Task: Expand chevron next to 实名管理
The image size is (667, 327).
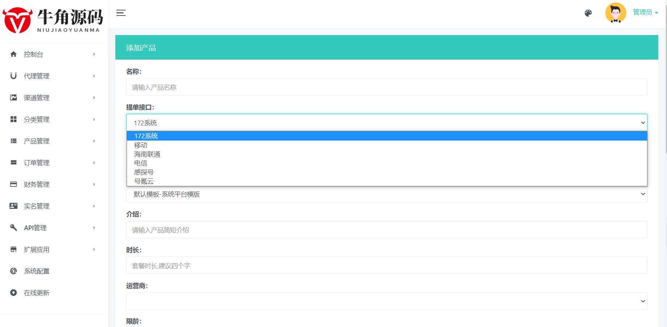Action: tap(94, 206)
